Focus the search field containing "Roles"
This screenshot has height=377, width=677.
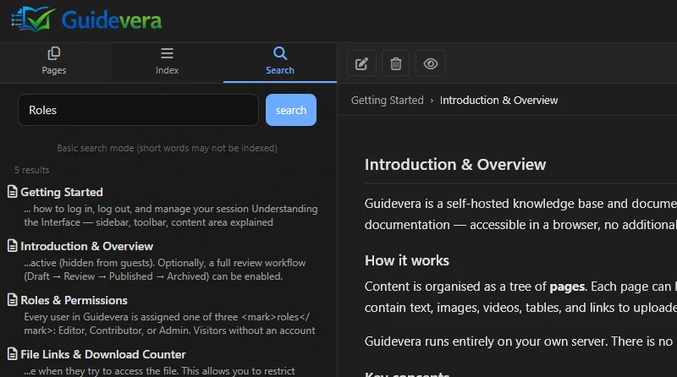tap(138, 110)
